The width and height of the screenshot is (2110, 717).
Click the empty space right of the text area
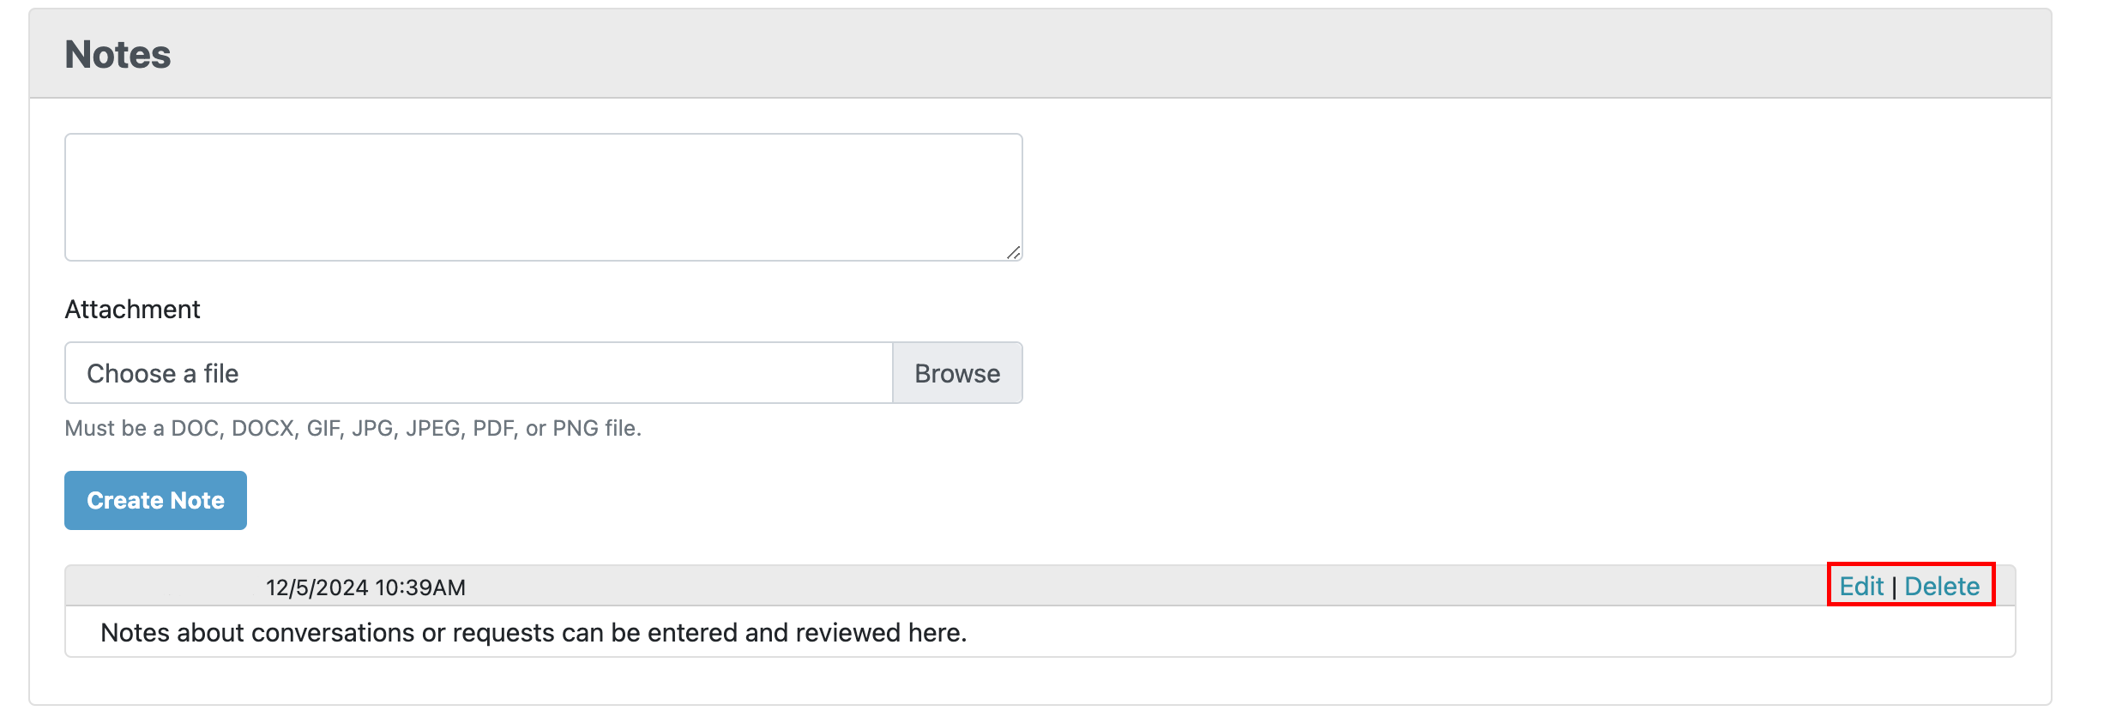coord(1501,197)
